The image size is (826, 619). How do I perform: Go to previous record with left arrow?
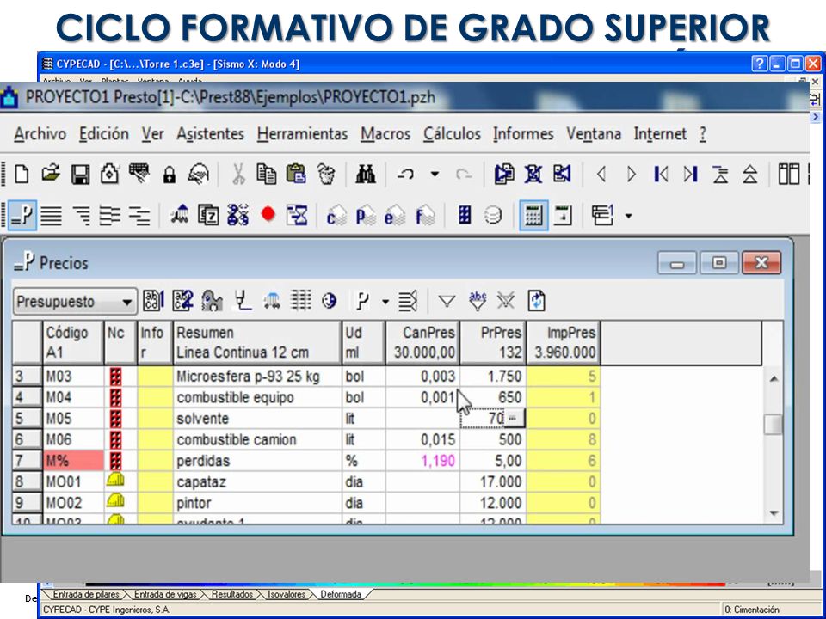pyautogui.click(x=601, y=174)
